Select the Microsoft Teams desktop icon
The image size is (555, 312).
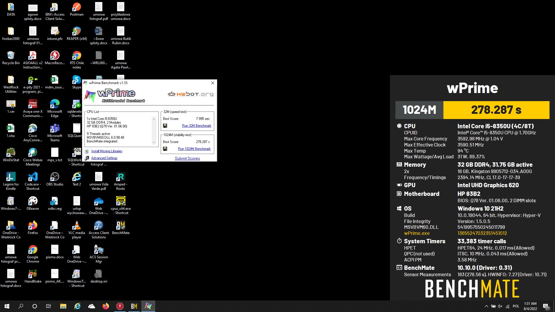tap(55, 133)
